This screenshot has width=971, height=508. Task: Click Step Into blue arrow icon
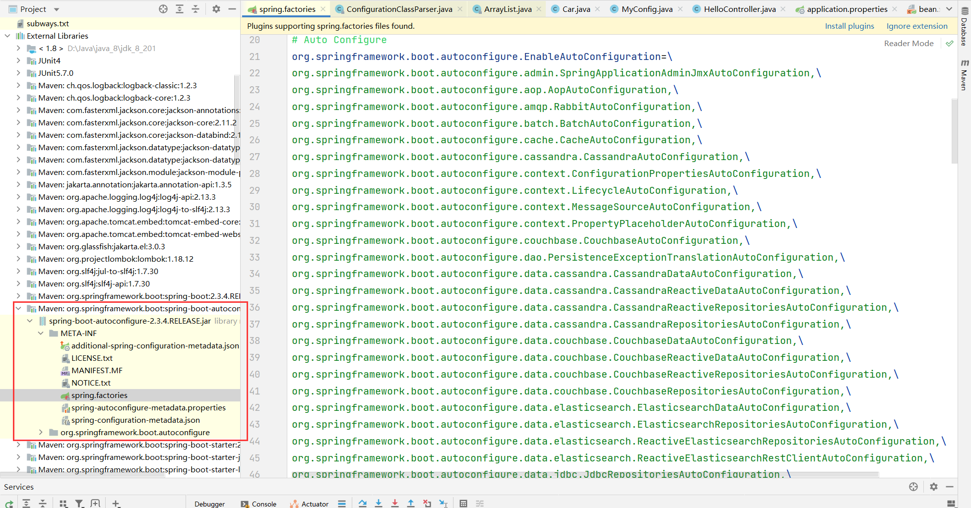379,504
